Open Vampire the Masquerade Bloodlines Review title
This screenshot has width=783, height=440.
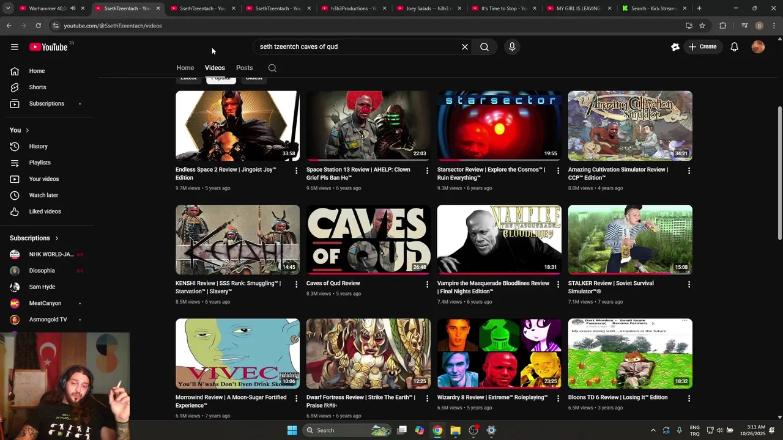pos(493,287)
